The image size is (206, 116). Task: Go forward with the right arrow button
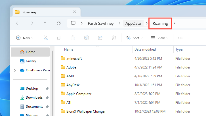(31, 23)
